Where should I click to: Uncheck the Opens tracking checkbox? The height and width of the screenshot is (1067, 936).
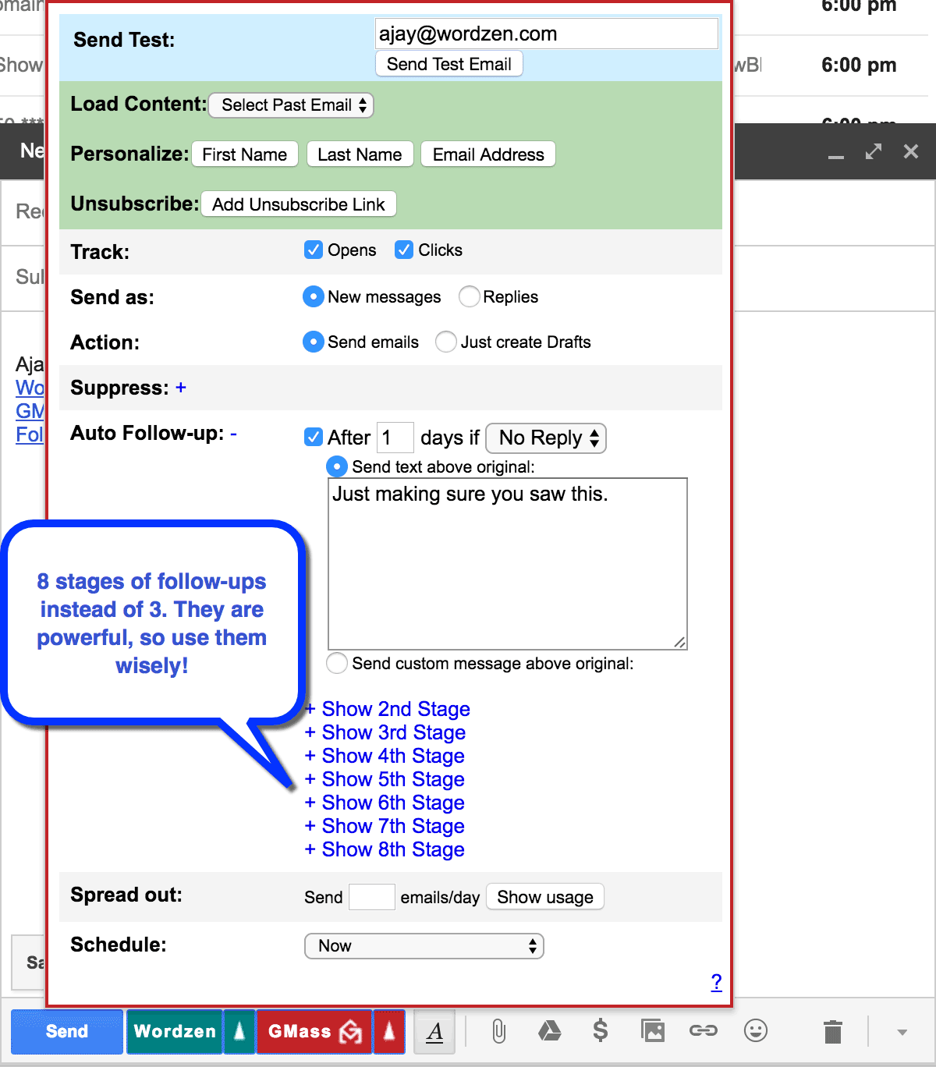(314, 250)
